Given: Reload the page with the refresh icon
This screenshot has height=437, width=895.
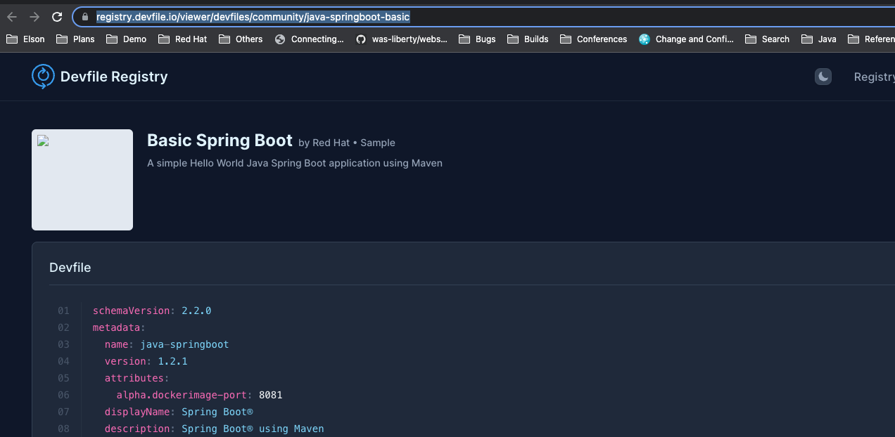Looking at the screenshot, I should point(58,17).
